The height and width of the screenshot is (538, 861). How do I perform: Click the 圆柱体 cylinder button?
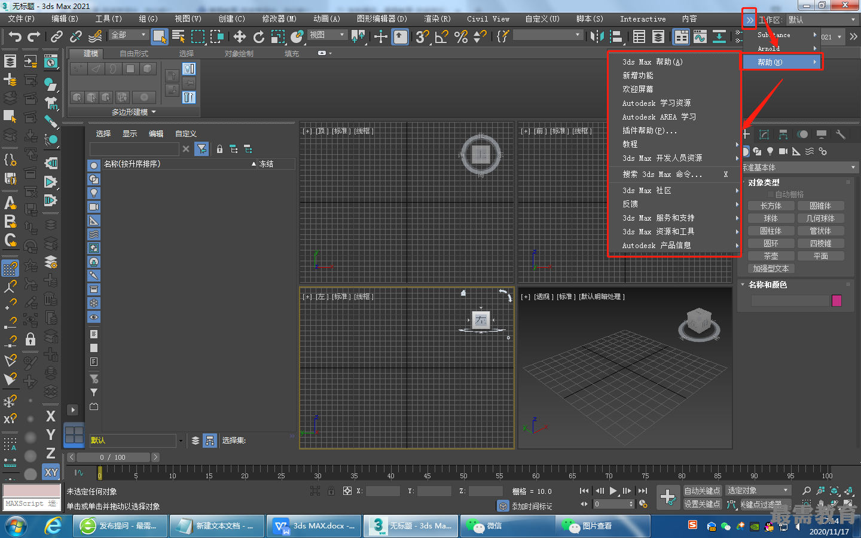(771, 231)
